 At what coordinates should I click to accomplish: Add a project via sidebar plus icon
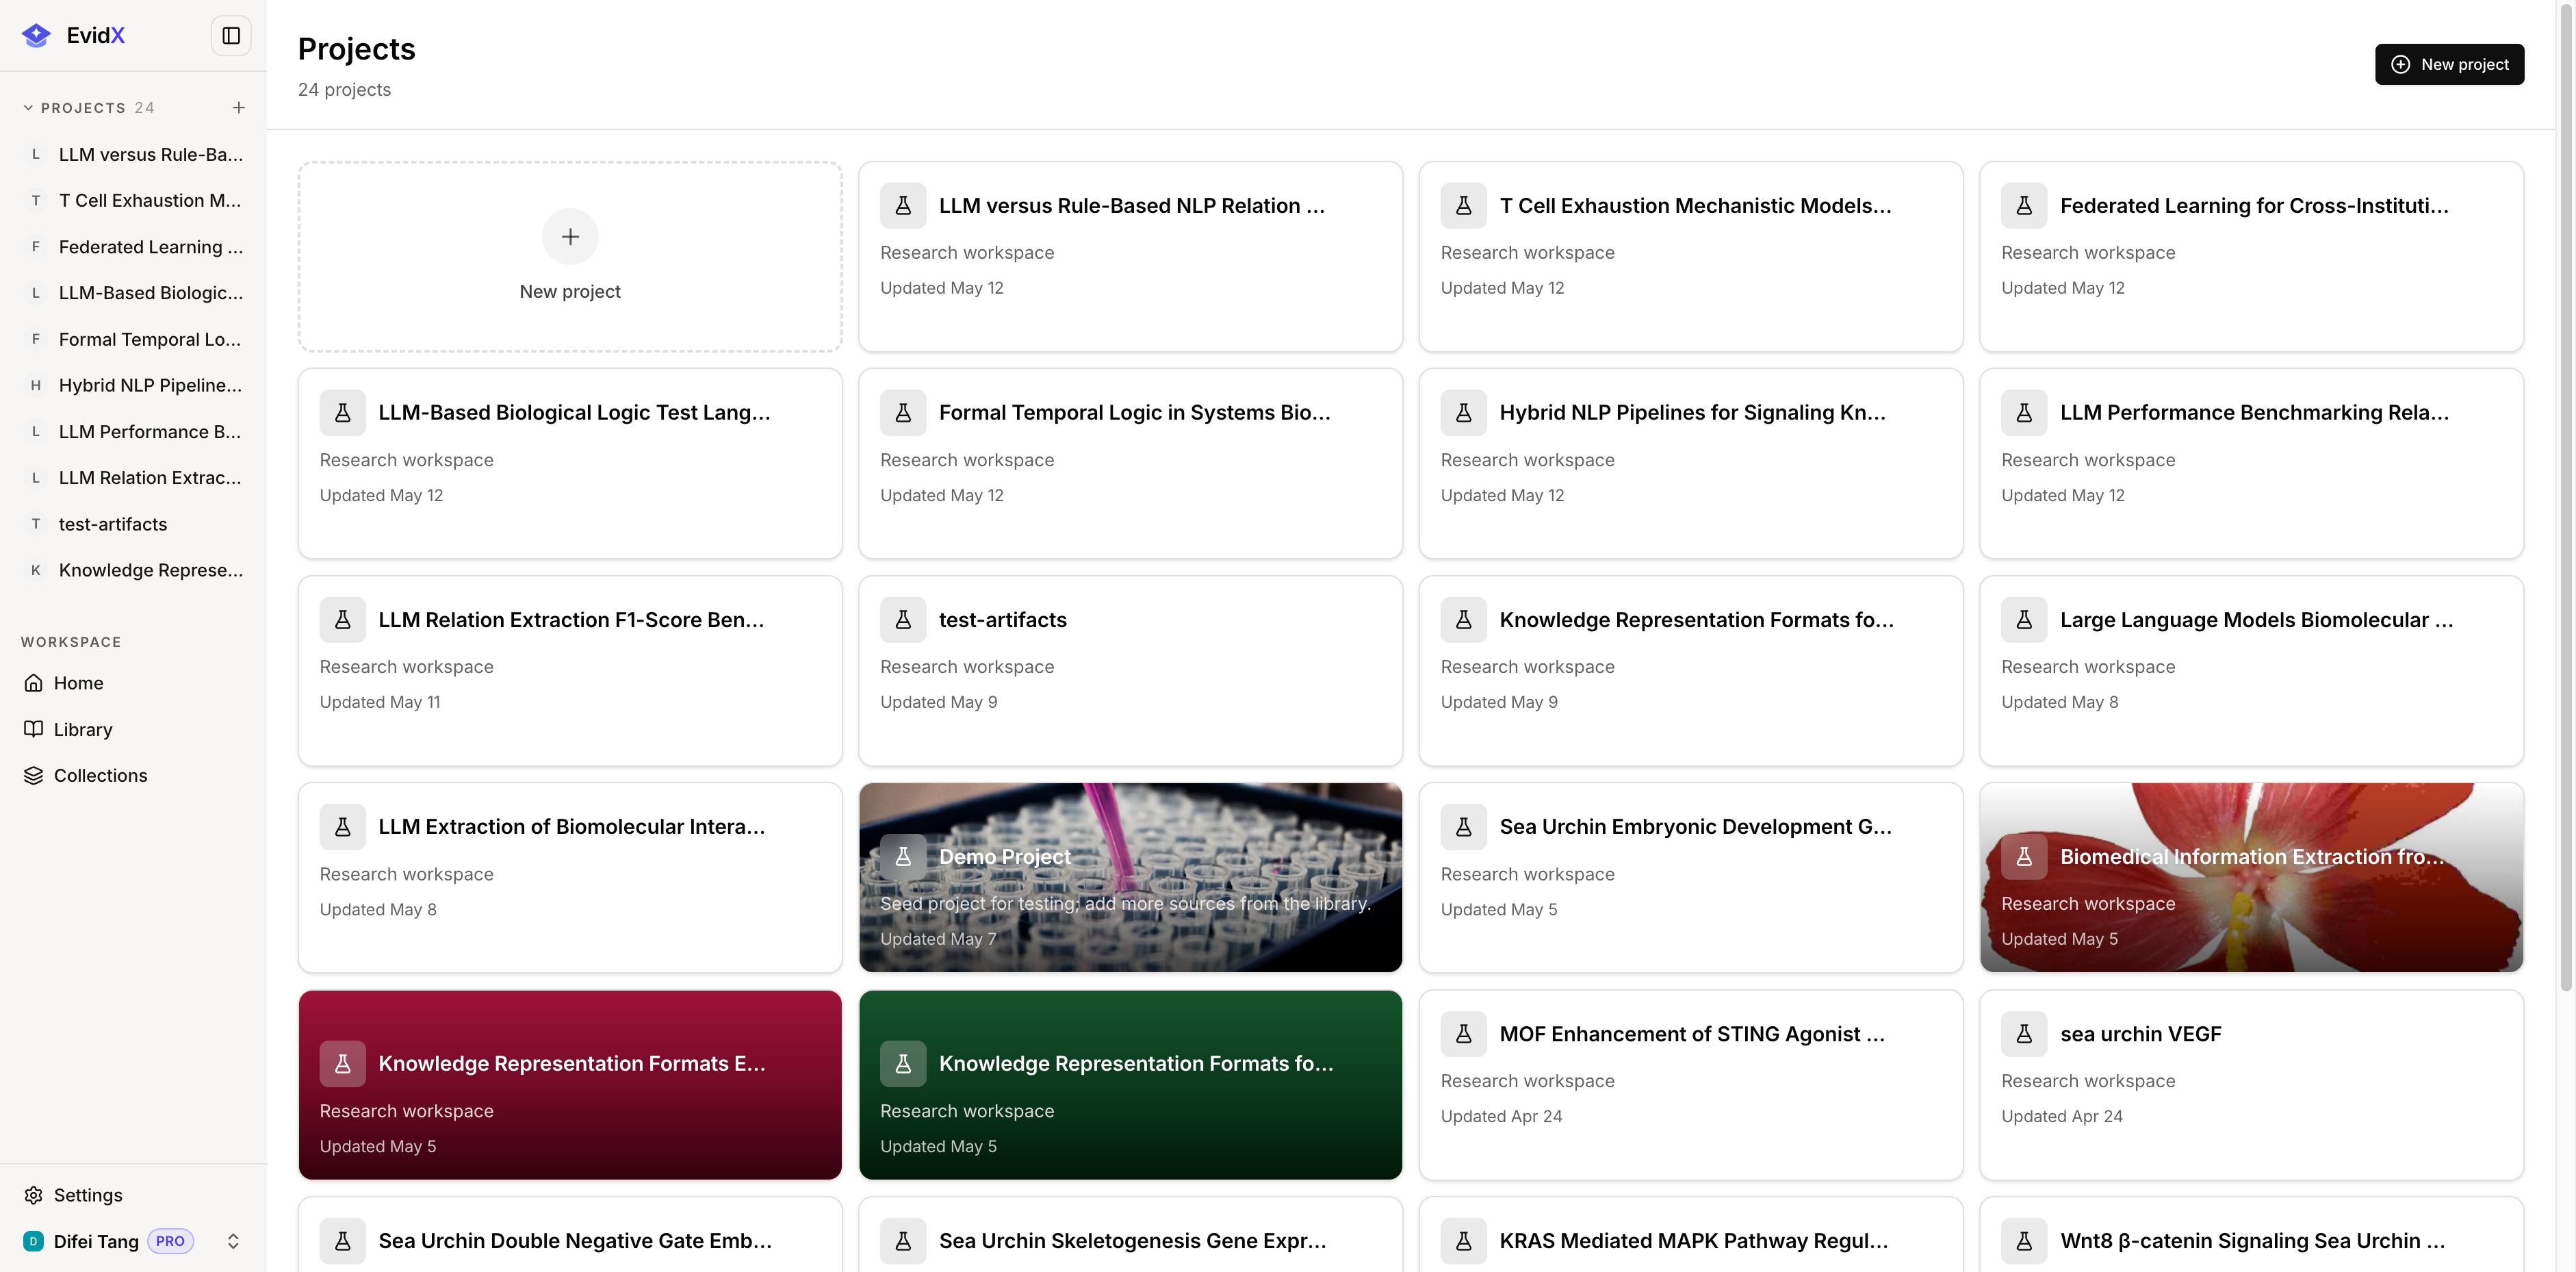pos(238,108)
